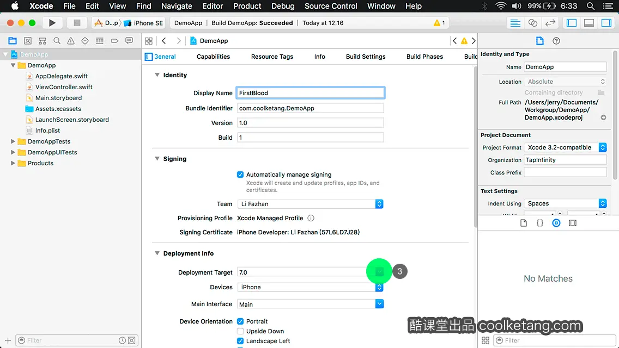Click the Organization field
Image resolution: width=619 pixels, height=348 pixels.
pyautogui.click(x=565, y=160)
